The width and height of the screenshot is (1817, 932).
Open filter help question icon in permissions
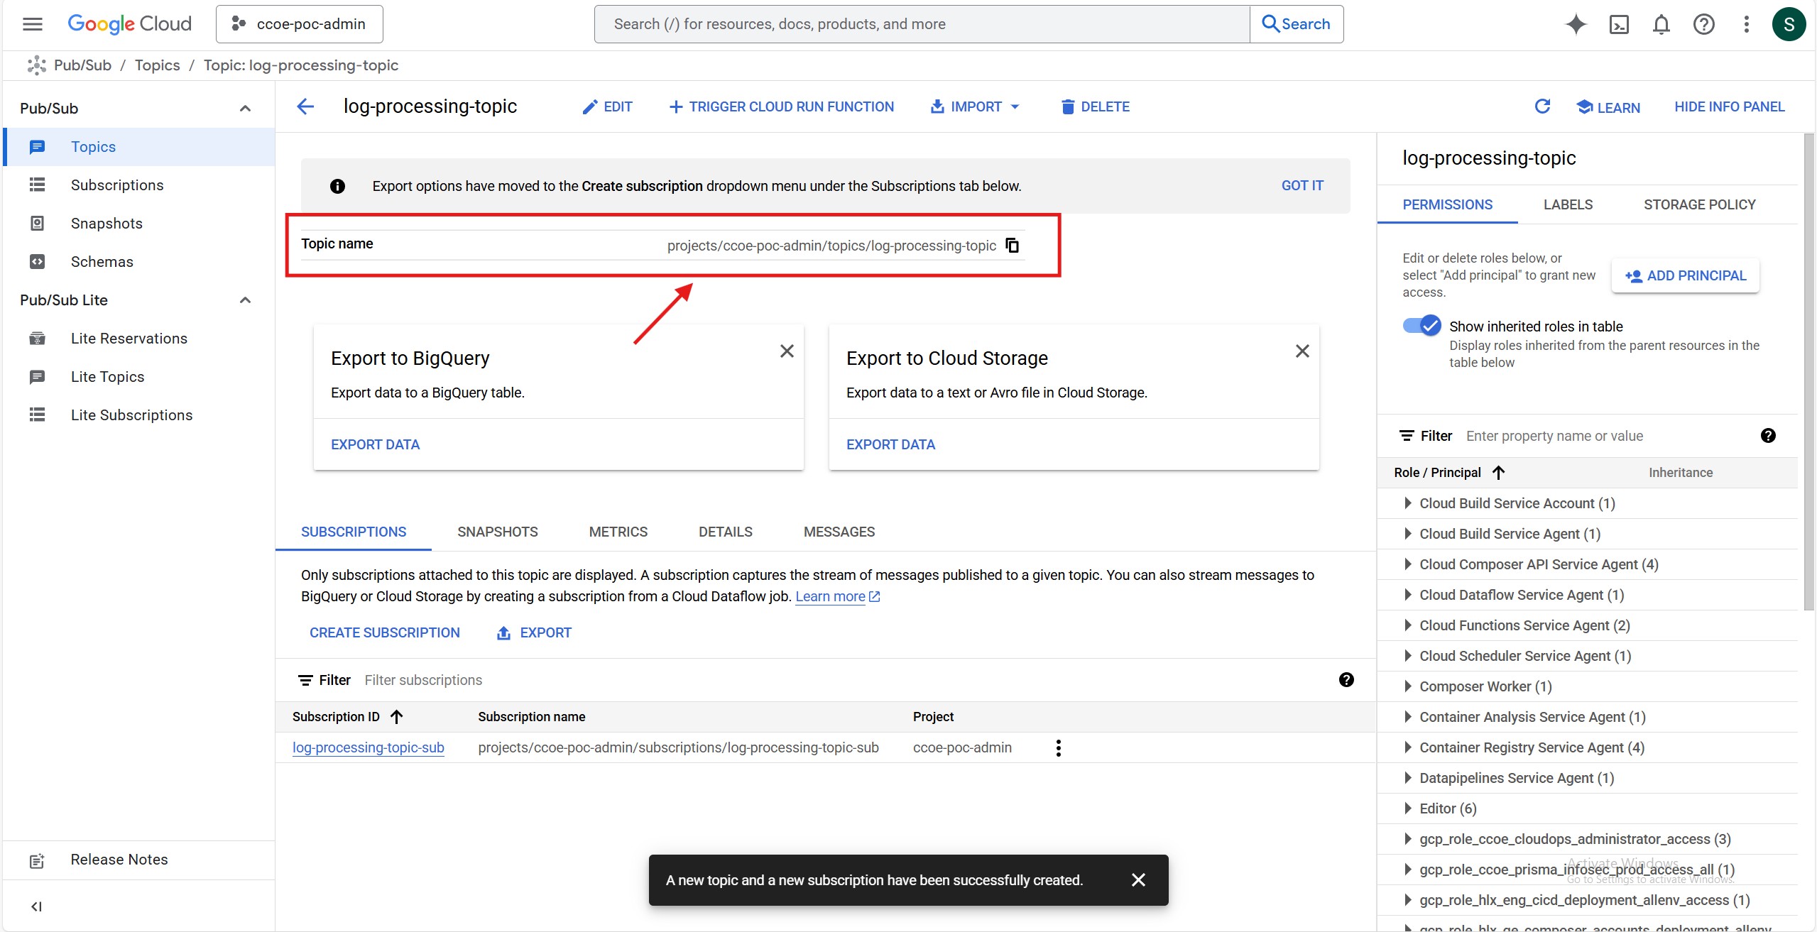(1768, 436)
